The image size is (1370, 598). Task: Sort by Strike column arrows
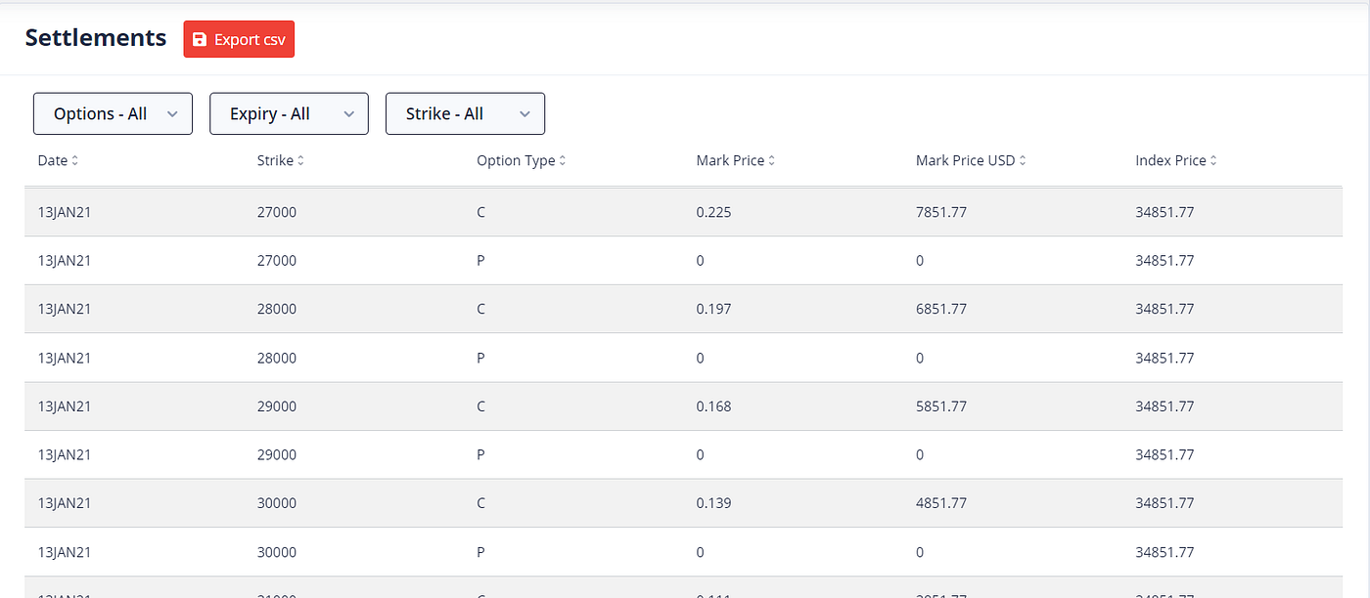(300, 160)
